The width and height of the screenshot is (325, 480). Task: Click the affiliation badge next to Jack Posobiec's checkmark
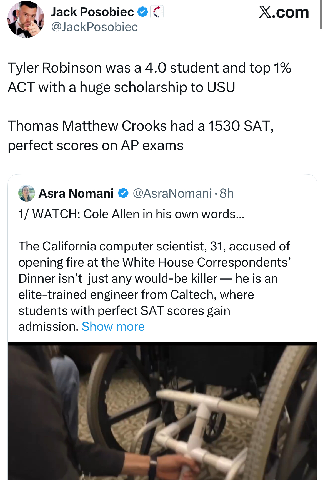157,12
